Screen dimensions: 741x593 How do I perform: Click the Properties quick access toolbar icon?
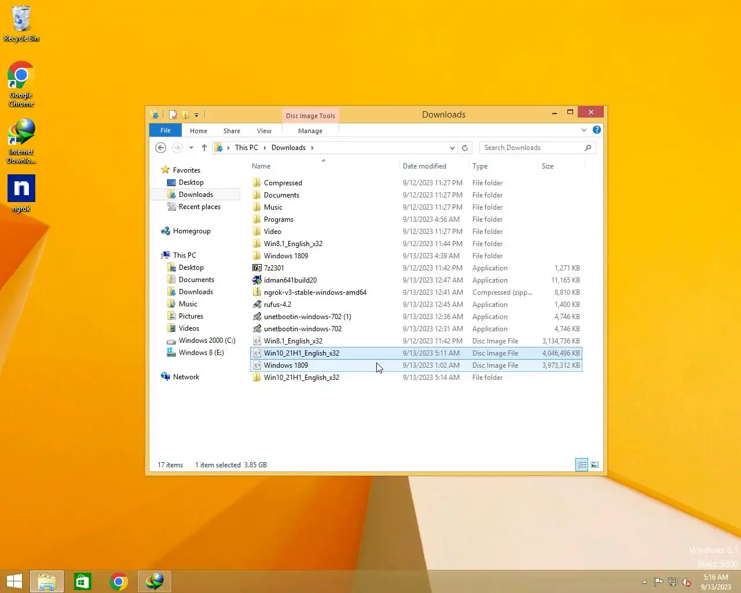coord(173,115)
